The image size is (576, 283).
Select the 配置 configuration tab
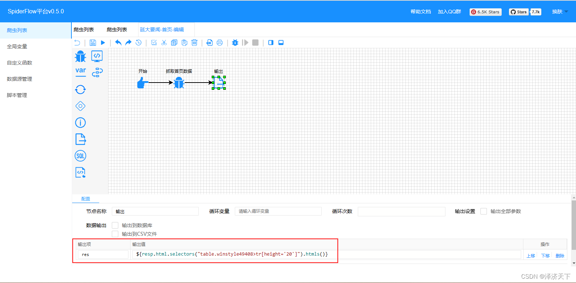coord(85,199)
